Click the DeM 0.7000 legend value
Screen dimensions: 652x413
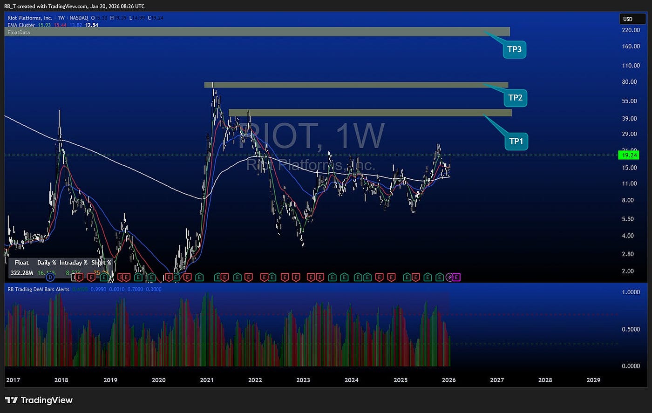click(x=135, y=289)
